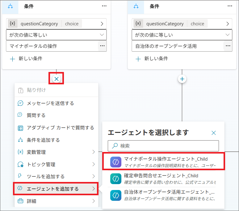
Task: Select メッセージを送信する from the menu
Action: click(50, 103)
